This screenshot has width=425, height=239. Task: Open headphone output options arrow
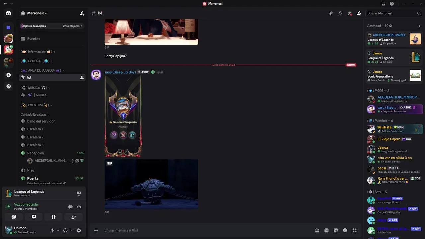tap(71, 230)
